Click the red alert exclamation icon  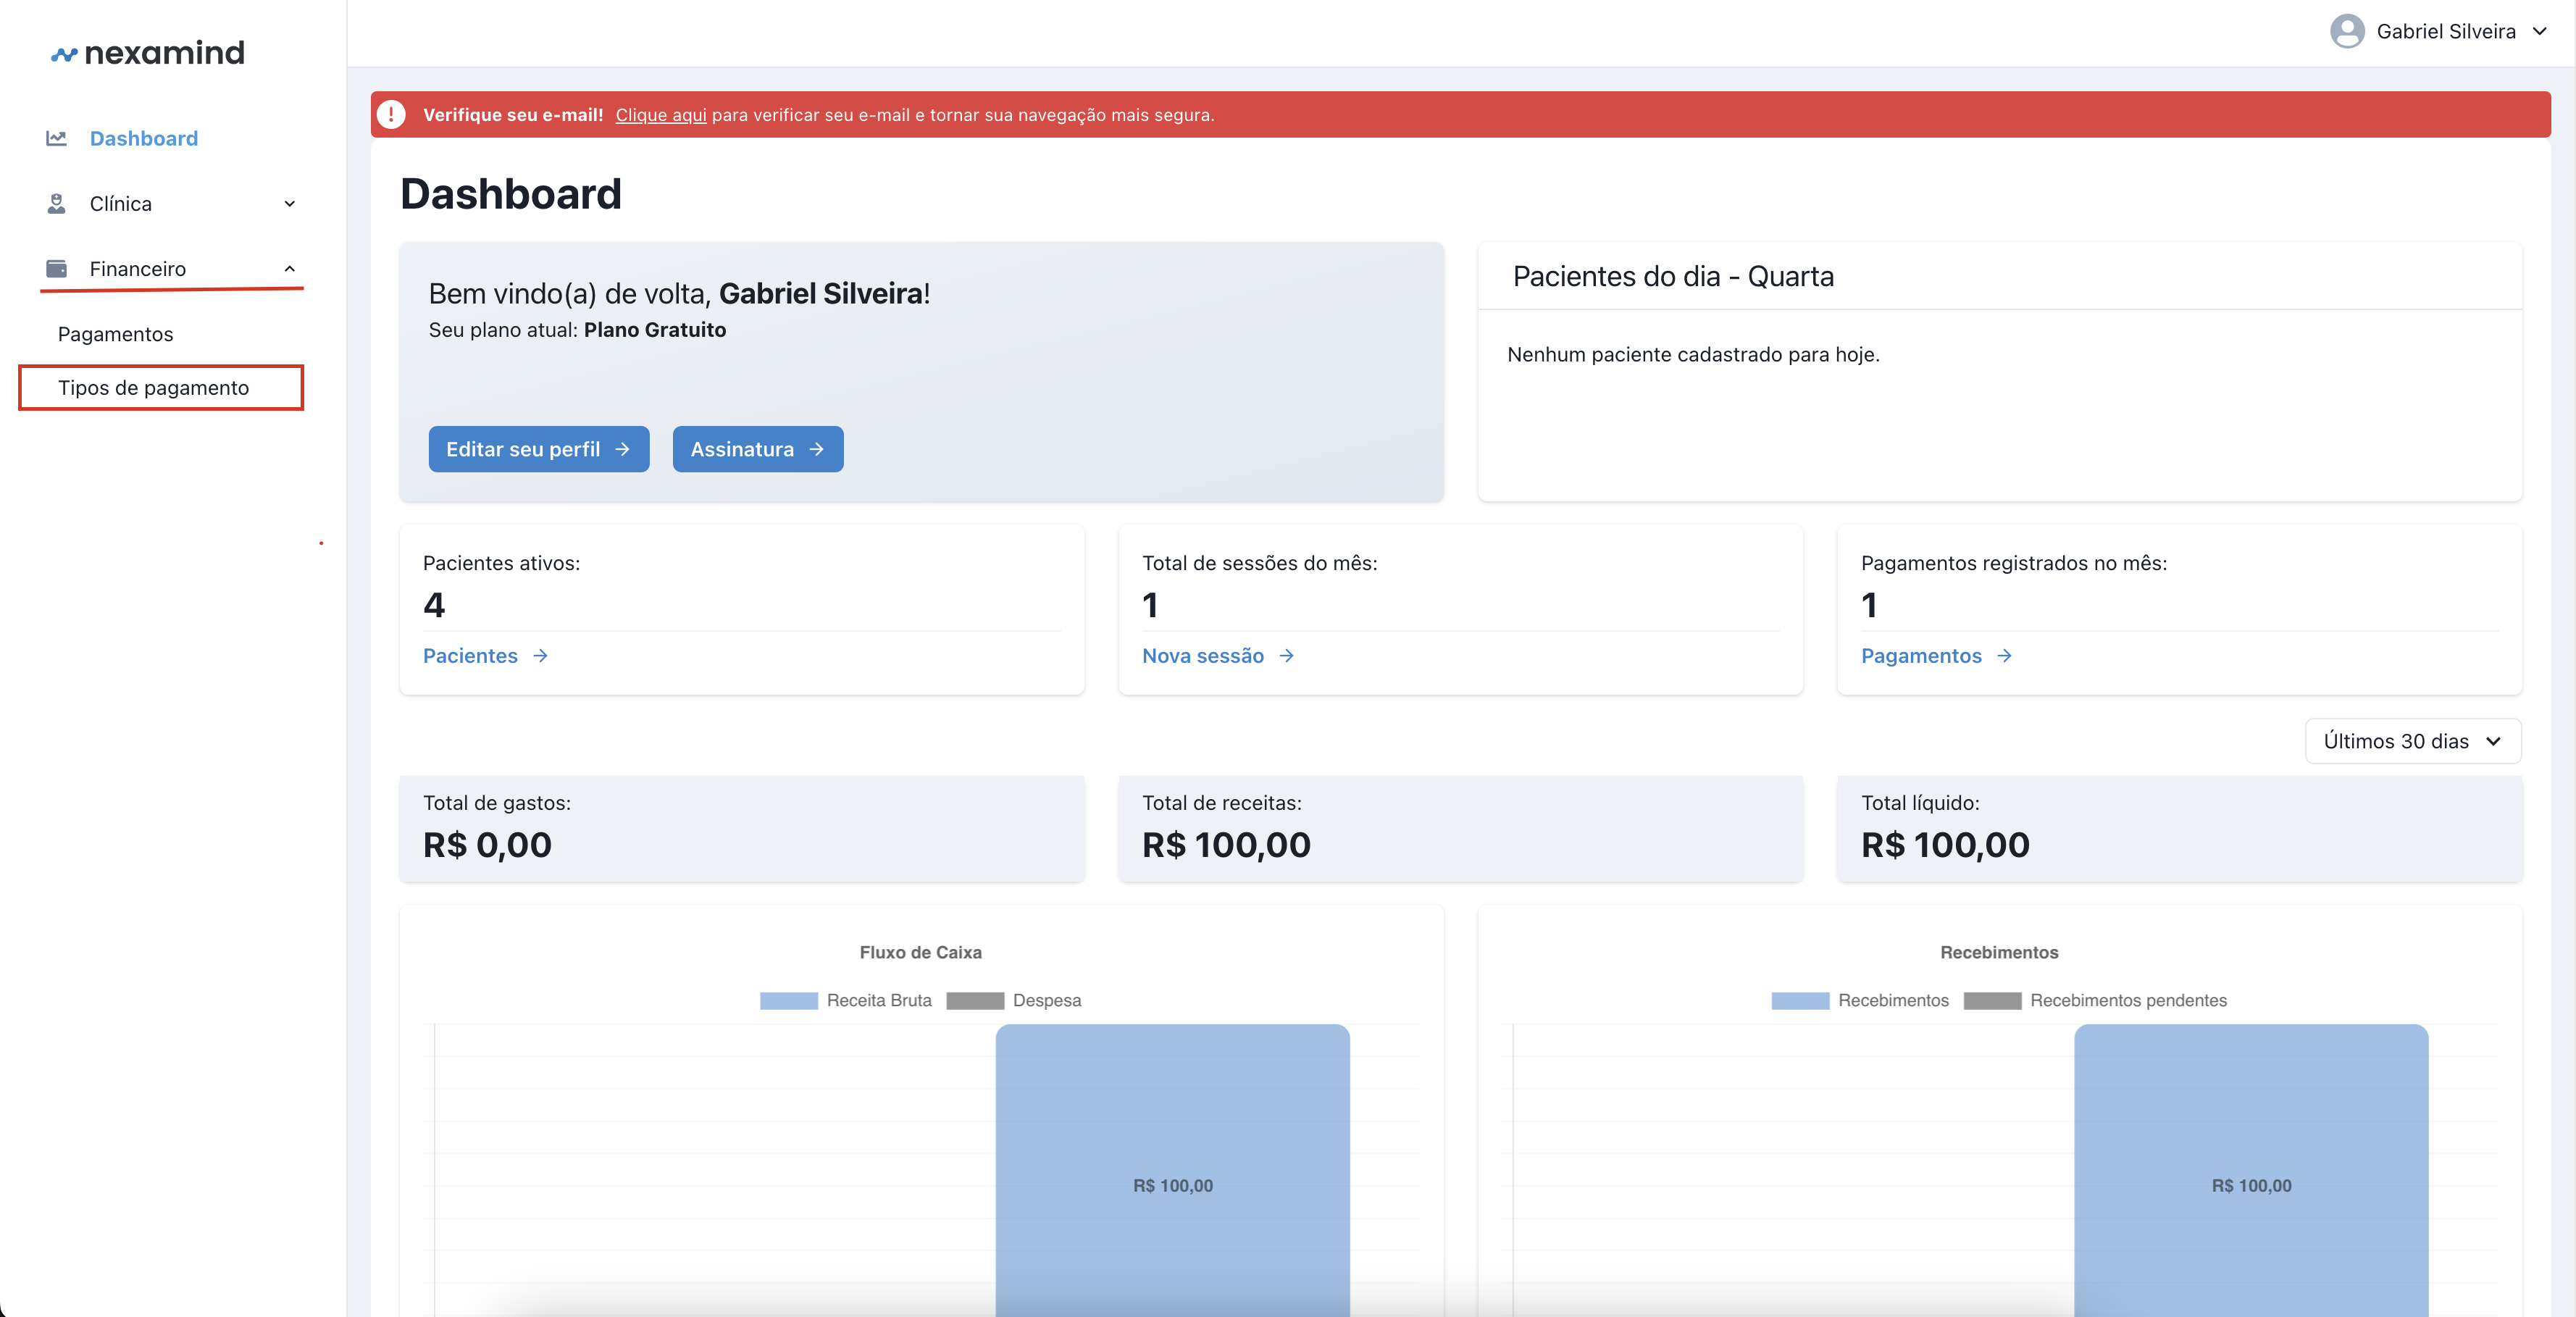391,114
